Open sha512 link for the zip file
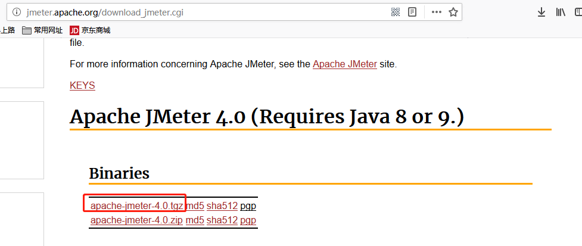Viewport: 582px width, 246px height. [222, 220]
